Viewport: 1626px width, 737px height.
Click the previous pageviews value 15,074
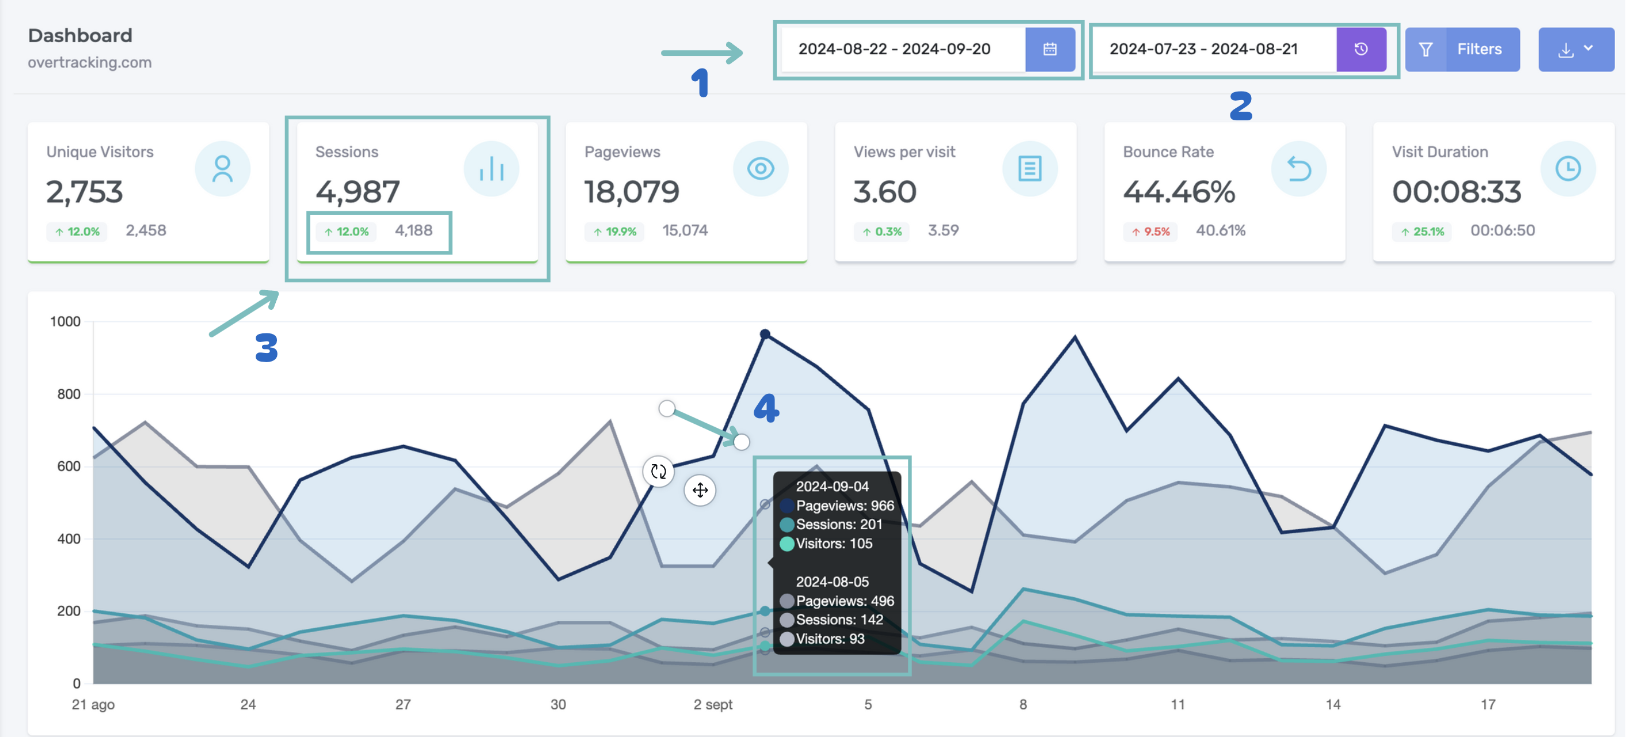pyautogui.click(x=685, y=230)
